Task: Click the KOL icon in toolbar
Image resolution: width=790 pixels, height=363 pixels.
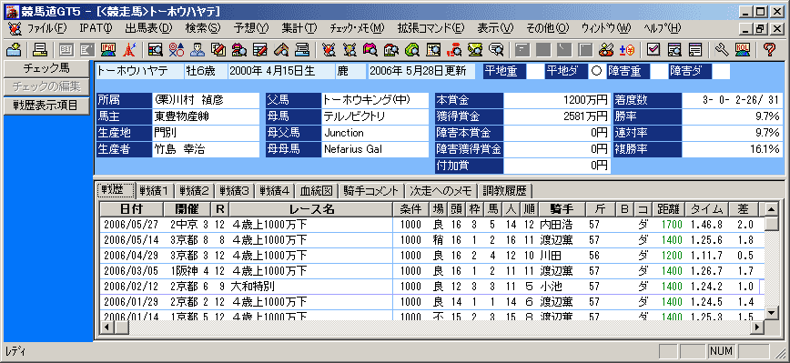Action: pos(743,49)
